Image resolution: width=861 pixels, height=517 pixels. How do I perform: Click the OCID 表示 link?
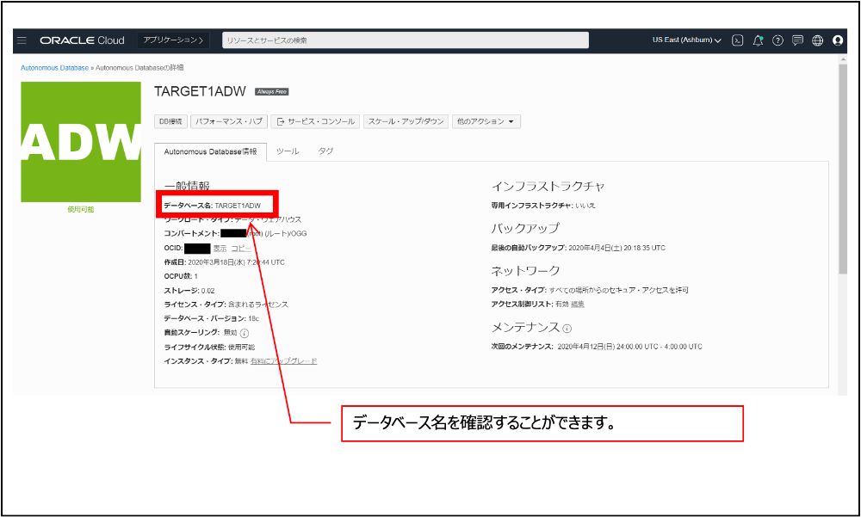click(220, 249)
